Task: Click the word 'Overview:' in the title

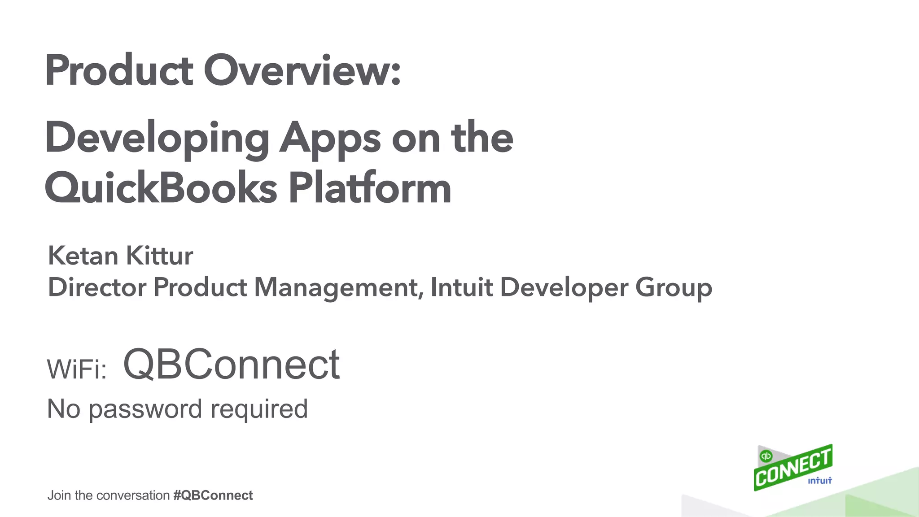Action: [302, 70]
